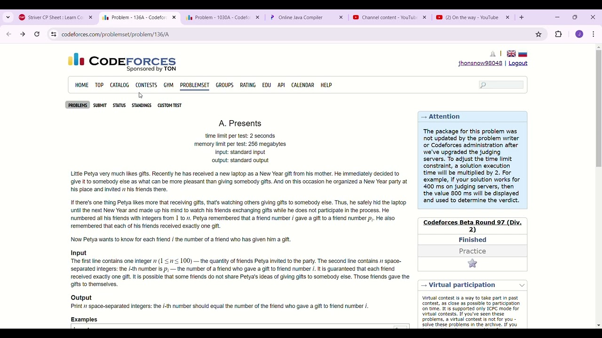Go back to previous page
The width and height of the screenshot is (602, 338).
9,34
